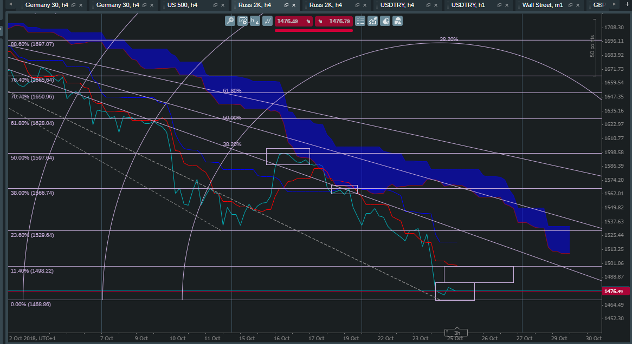Detach the USDTRY, h1 chart
632x344 pixels.
coord(499,5)
